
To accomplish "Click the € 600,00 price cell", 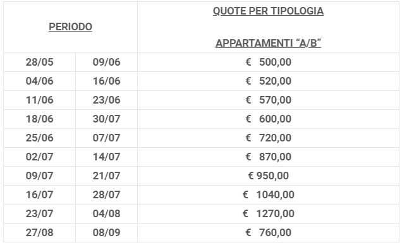I will 268,119.
